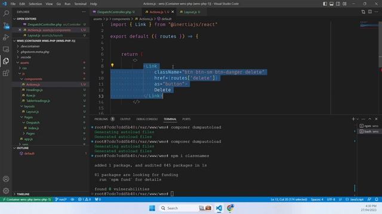Image resolution: width=382 pixels, height=214 pixels.
Task: Select default symbol in Outline
Action: 29,153
